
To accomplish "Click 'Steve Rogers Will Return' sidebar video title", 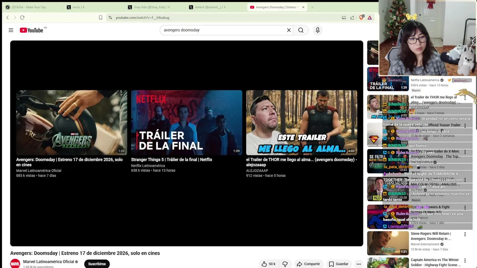I will (x=431, y=236).
